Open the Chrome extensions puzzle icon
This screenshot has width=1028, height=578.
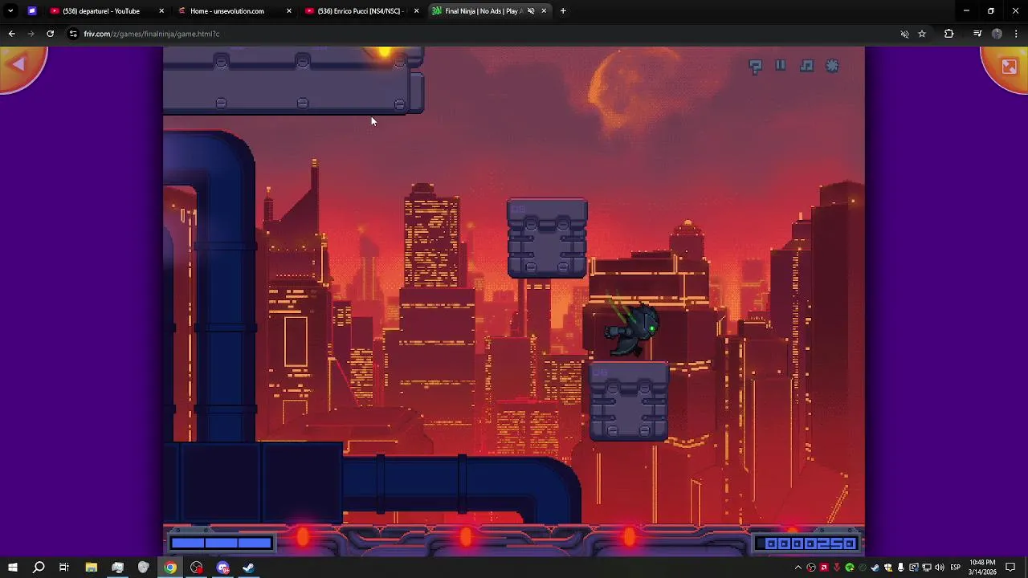(948, 34)
